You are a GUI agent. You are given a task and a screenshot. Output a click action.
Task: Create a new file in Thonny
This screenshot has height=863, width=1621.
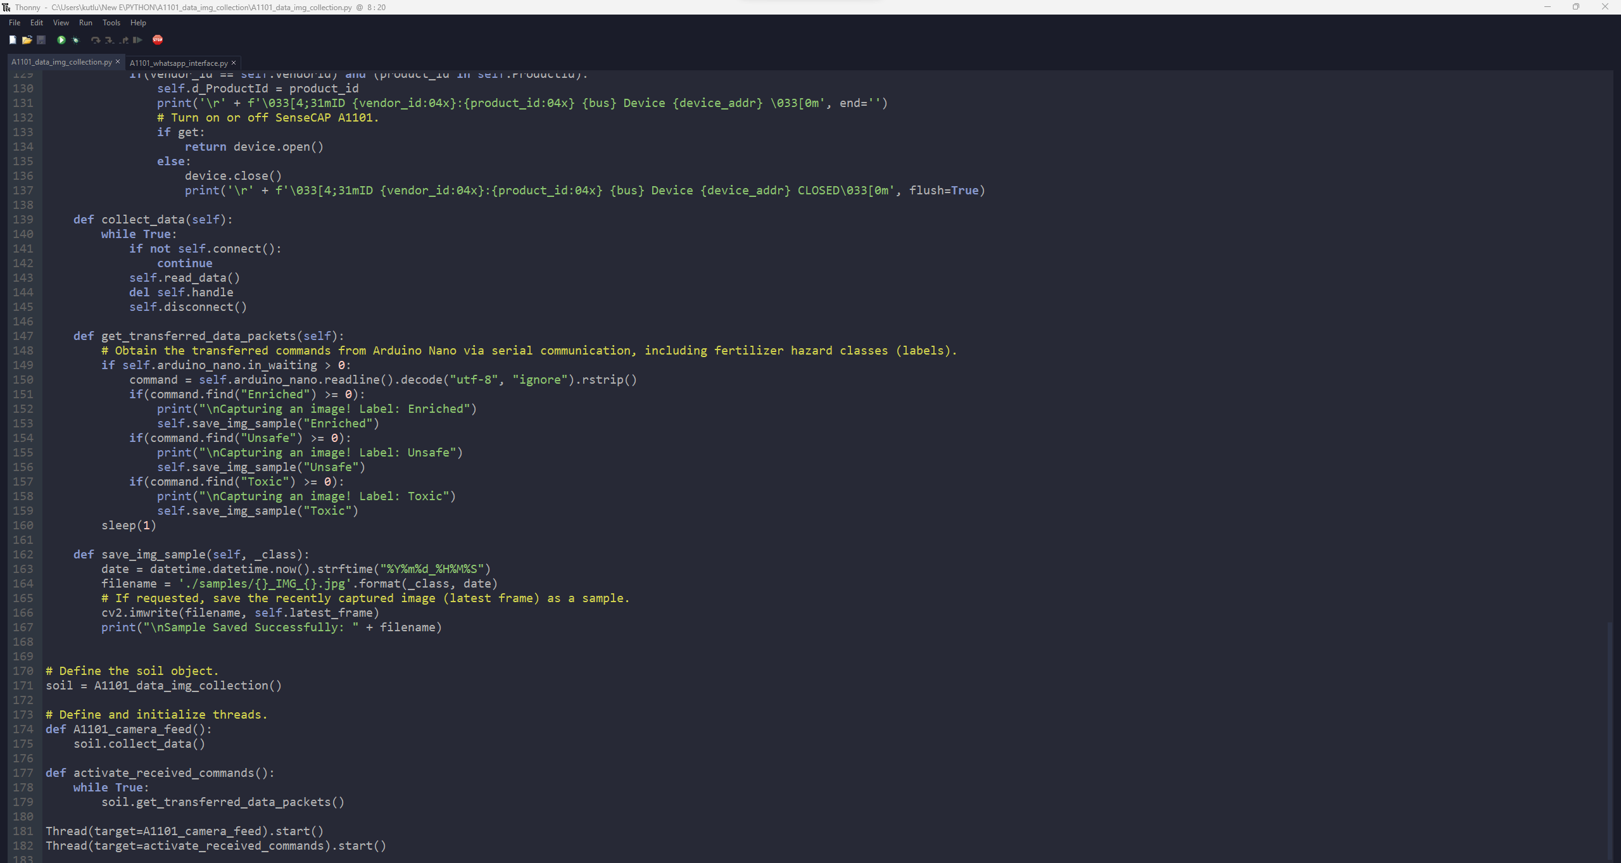pos(13,40)
